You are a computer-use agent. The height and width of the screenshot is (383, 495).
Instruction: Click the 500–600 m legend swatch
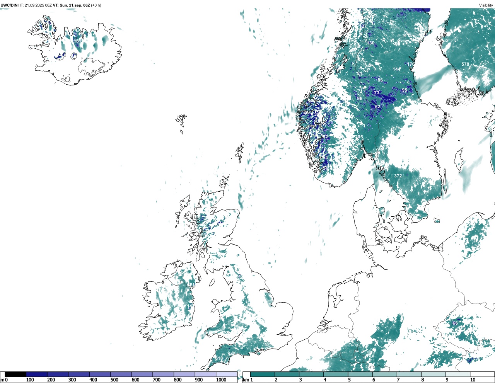point(121,374)
